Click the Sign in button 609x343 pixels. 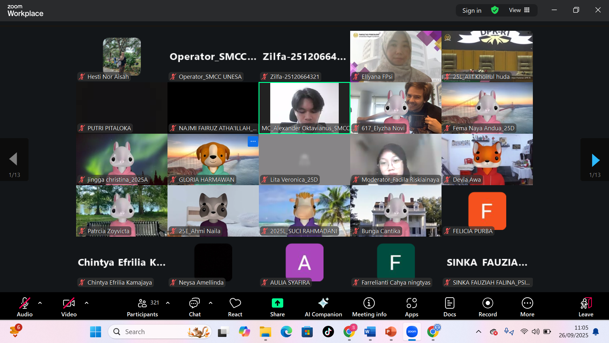[472, 10]
